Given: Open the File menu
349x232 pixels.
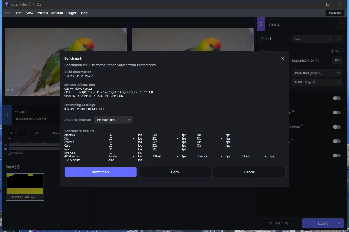Looking at the screenshot, I should click(x=8, y=13).
